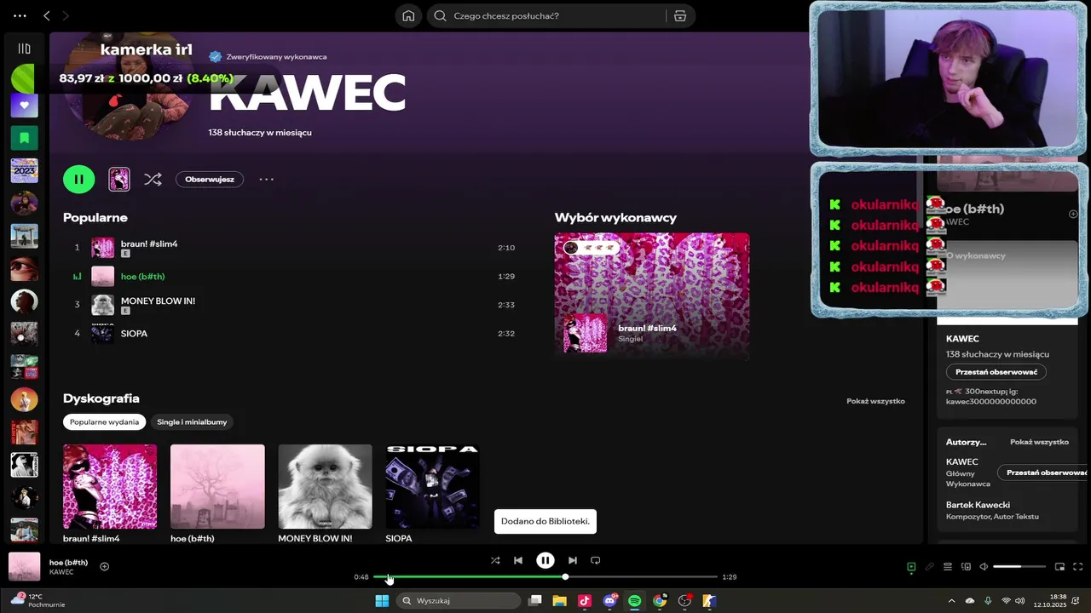This screenshot has width=1091, height=613.
Task: Skip to the next track
Action: click(573, 560)
